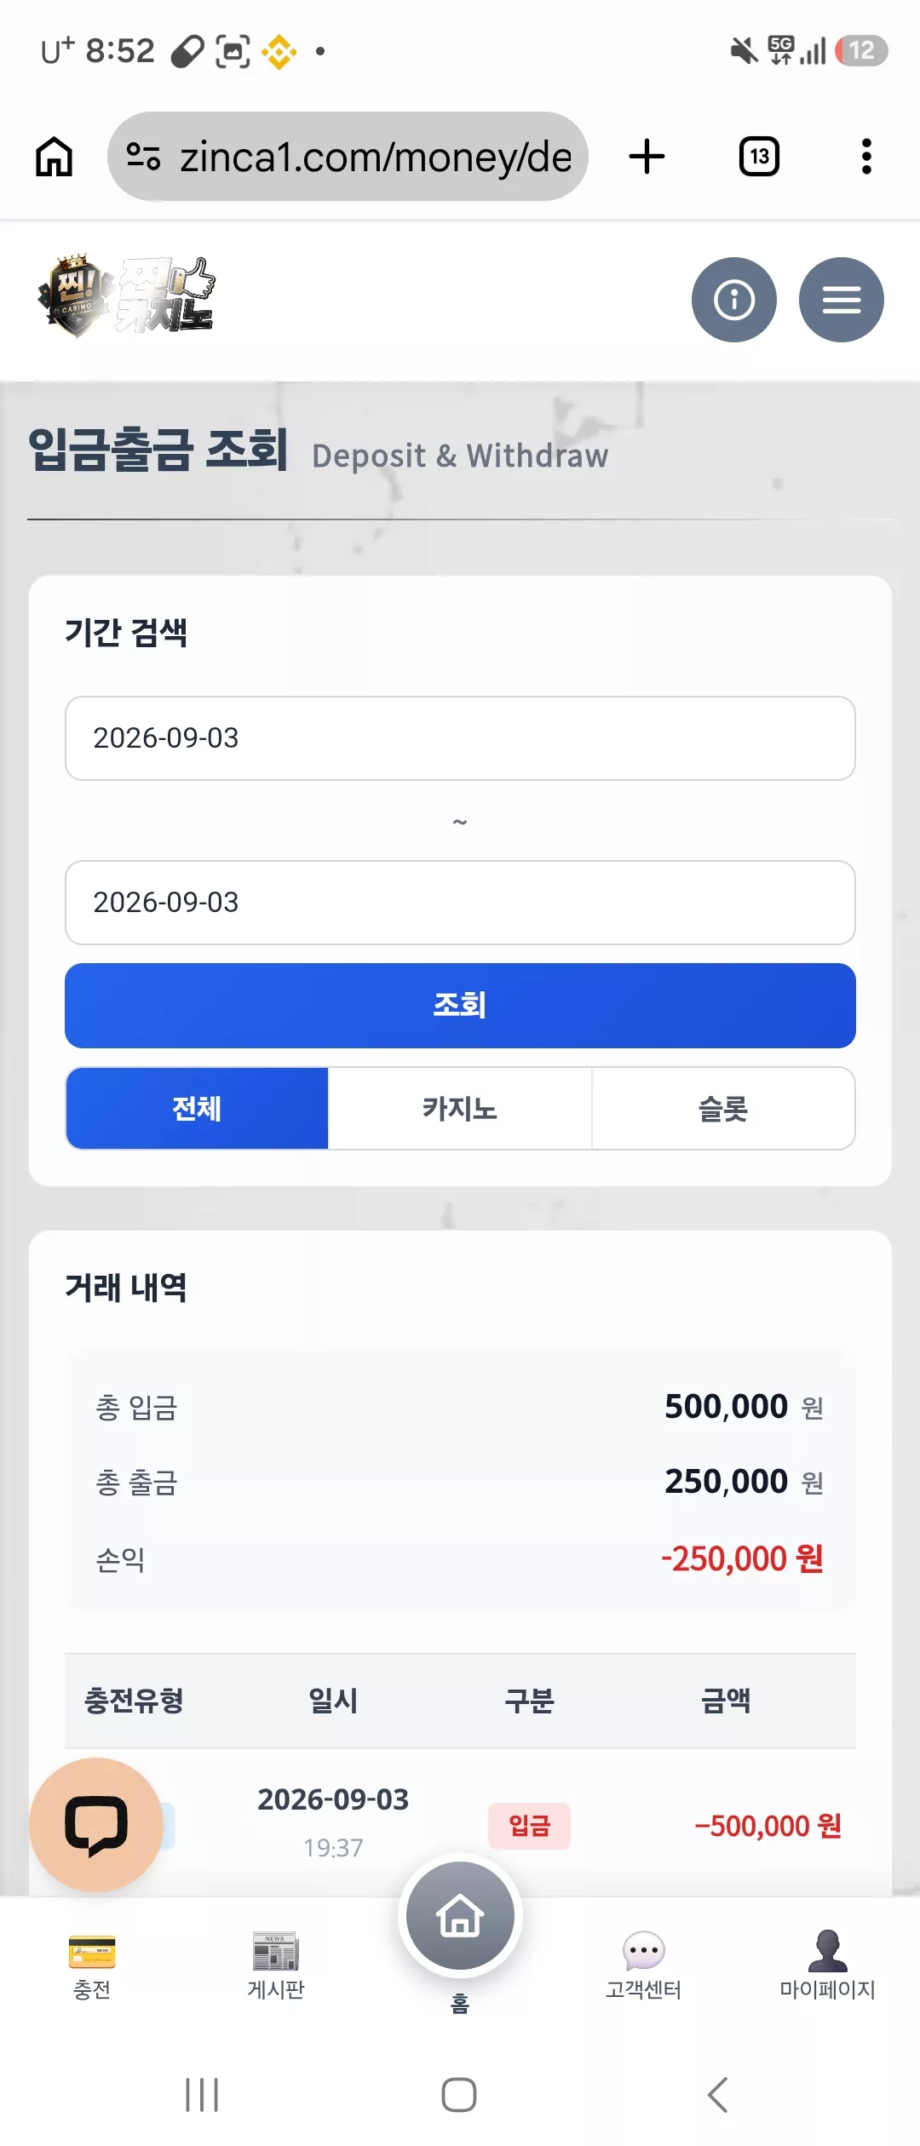The height and width of the screenshot is (2146, 920).
Task: Click the 찐카지노 site logo
Action: (x=126, y=296)
